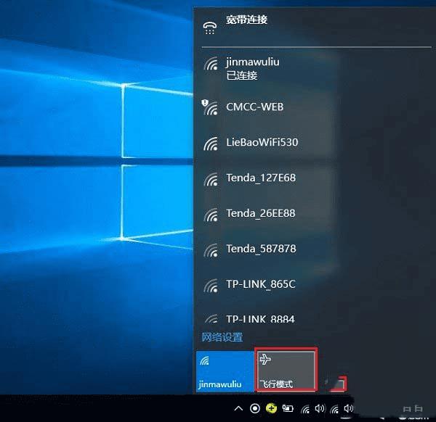Open the 网络设置 network settings link

tap(222, 337)
